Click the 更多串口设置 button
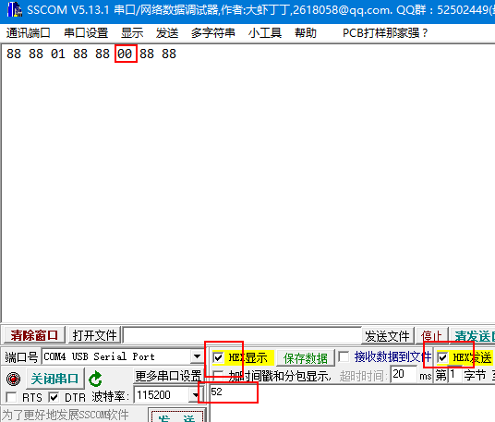The image size is (495, 422). point(168,376)
